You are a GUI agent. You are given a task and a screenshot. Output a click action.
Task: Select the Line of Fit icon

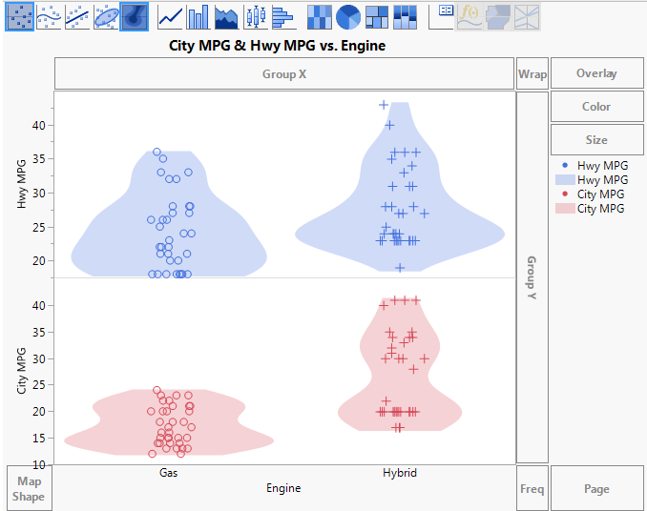(x=77, y=17)
